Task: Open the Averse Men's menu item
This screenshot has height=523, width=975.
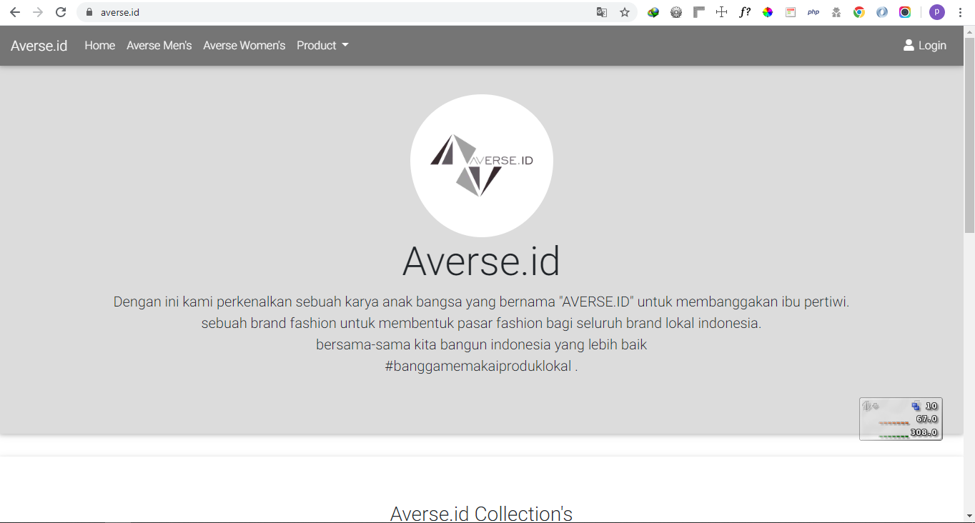Action: click(x=159, y=46)
